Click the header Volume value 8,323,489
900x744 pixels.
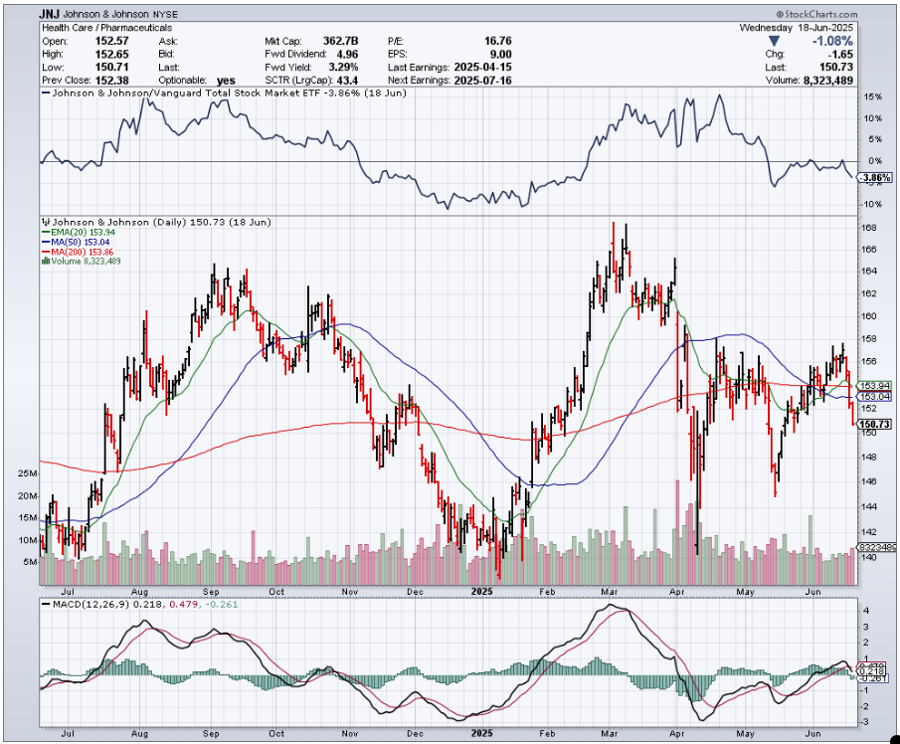tap(828, 81)
